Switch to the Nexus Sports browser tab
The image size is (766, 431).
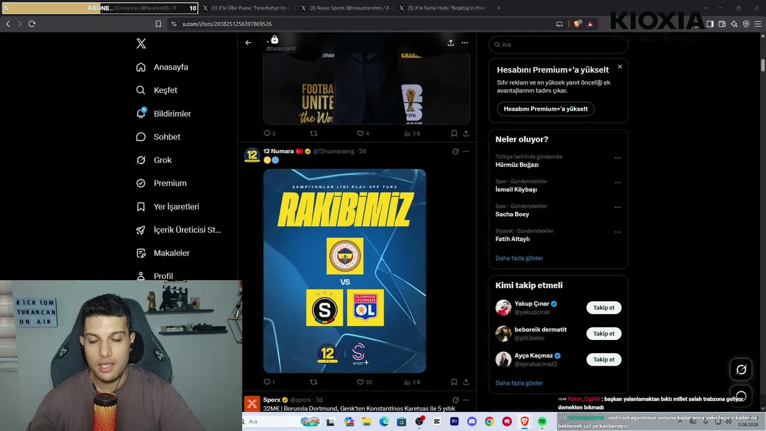tap(345, 8)
